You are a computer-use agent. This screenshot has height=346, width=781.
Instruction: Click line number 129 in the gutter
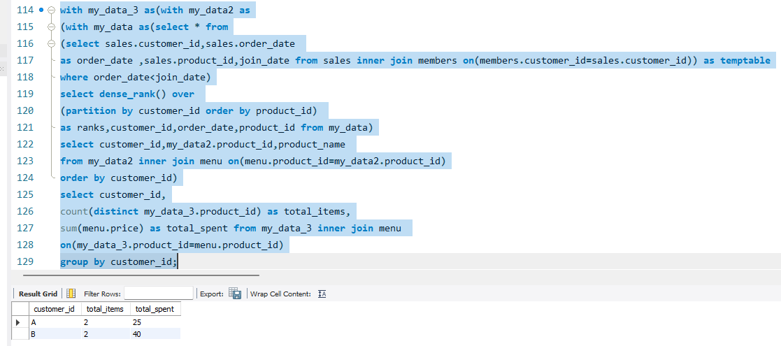point(25,262)
